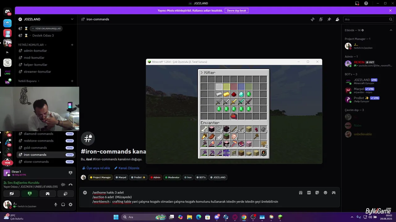Open User Settings gear icon
The width and height of the screenshot is (396, 222).
[x=71, y=204]
